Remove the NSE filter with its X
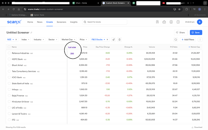This screenshot has height=130, width=208. 16,40
